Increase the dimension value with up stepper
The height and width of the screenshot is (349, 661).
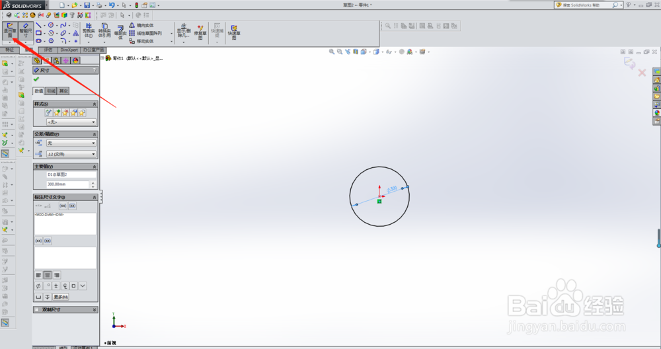[93, 182]
